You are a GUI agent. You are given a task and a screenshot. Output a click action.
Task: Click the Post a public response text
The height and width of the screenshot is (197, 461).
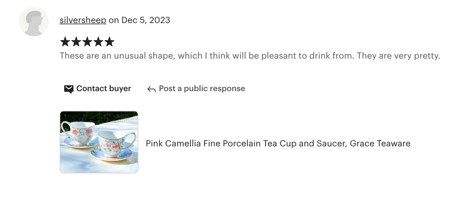tap(202, 89)
